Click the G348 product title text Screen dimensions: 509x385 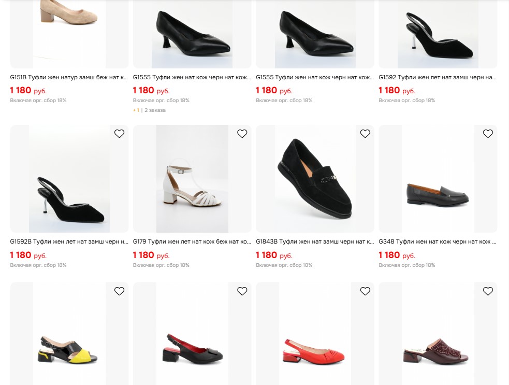tap(438, 242)
